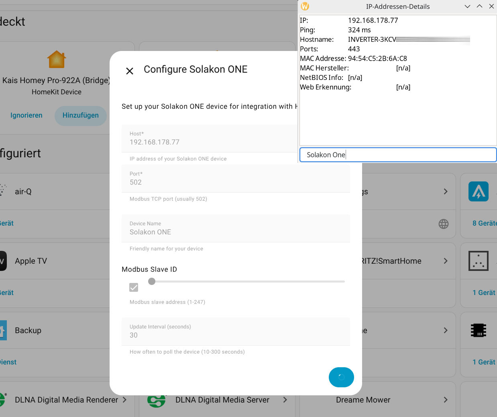The width and height of the screenshot is (497, 417).
Task: Close the Configure Solakon ONE dialog
Action: point(130,71)
